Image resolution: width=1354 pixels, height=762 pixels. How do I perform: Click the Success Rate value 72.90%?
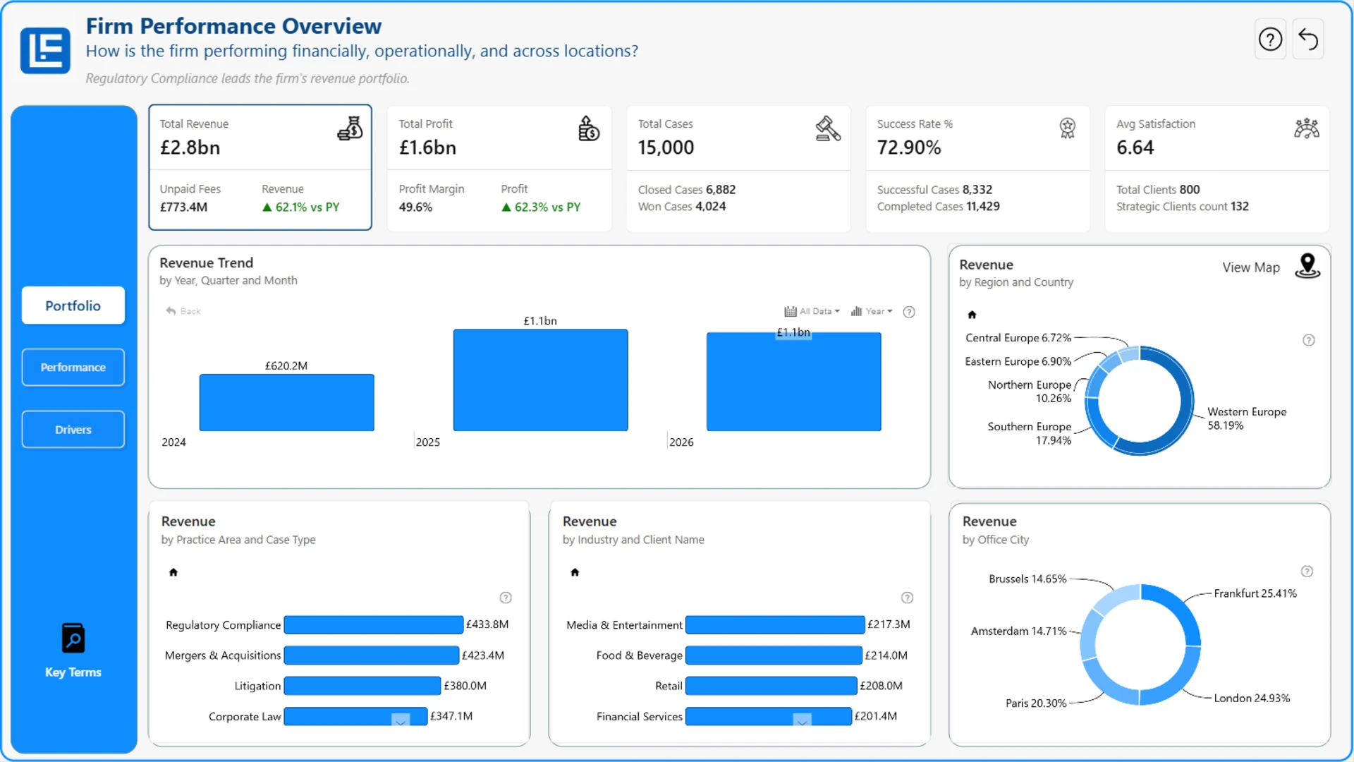(909, 147)
